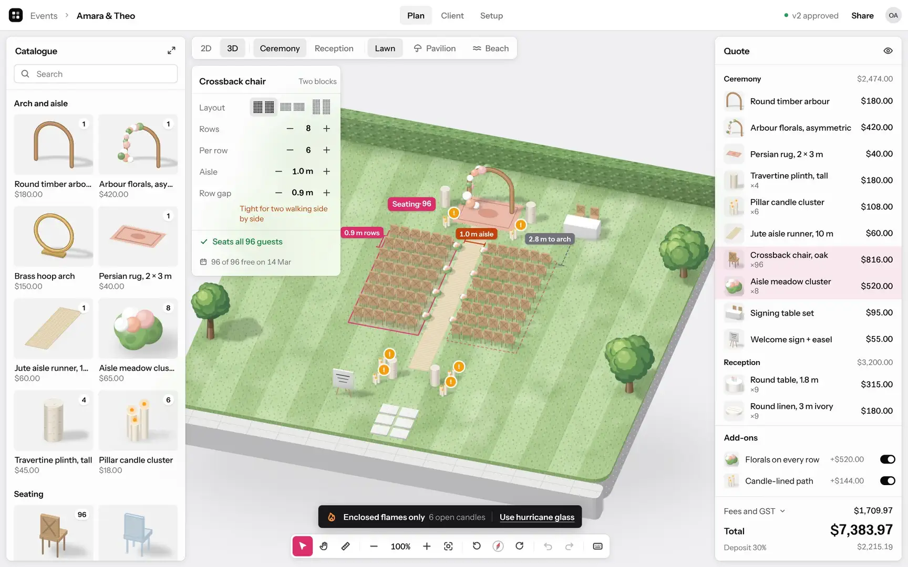The height and width of the screenshot is (567, 908).
Task: Select Jute aisle runner catalogue thumbnail
Action: tap(54, 328)
